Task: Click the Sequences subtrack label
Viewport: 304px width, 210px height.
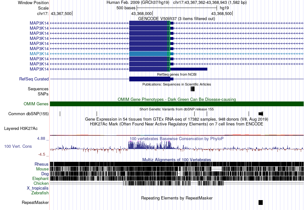Action: (x=38, y=89)
